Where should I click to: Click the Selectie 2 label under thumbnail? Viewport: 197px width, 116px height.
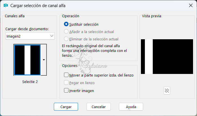30,82
